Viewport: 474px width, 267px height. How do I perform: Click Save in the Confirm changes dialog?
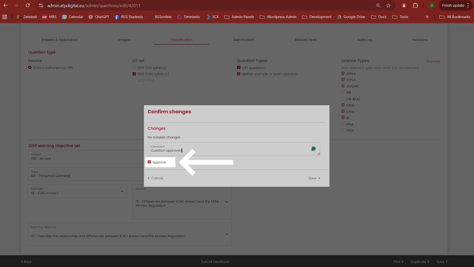(x=314, y=178)
